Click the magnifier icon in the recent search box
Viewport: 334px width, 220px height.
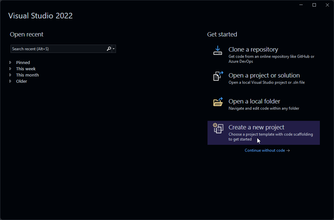coord(109,49)
